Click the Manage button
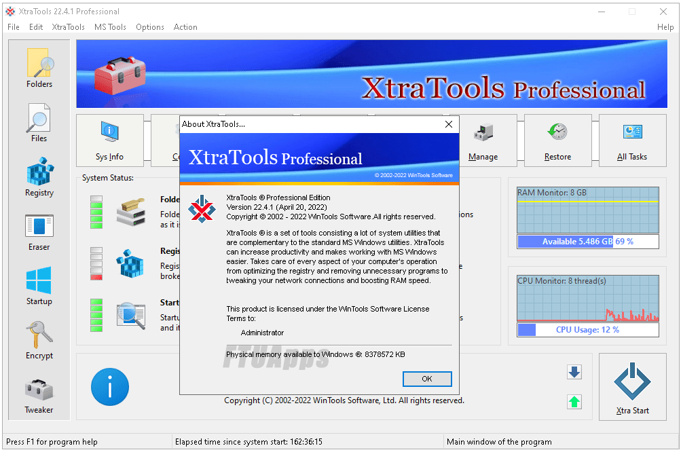This screenshot has height=450, width=681. 483,140
